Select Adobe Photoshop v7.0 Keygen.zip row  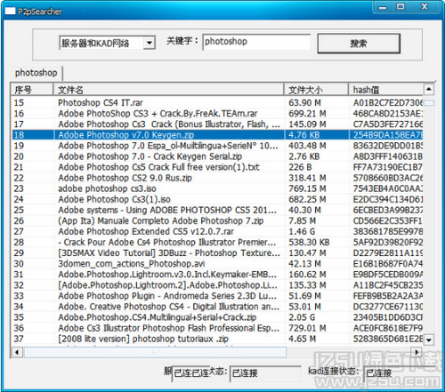click(217, 135)
